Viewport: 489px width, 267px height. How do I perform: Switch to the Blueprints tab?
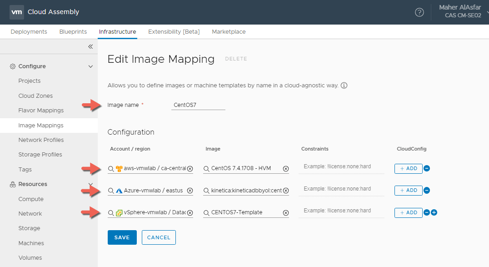[x=73, y=32]
